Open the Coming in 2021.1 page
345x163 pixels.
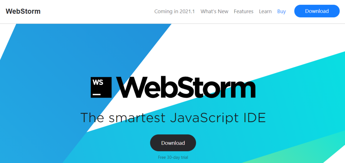pos(175,11)
